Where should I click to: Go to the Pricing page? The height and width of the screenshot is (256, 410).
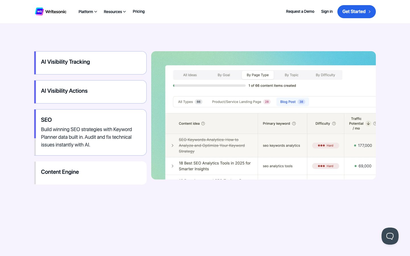click(x=139, y=11)
